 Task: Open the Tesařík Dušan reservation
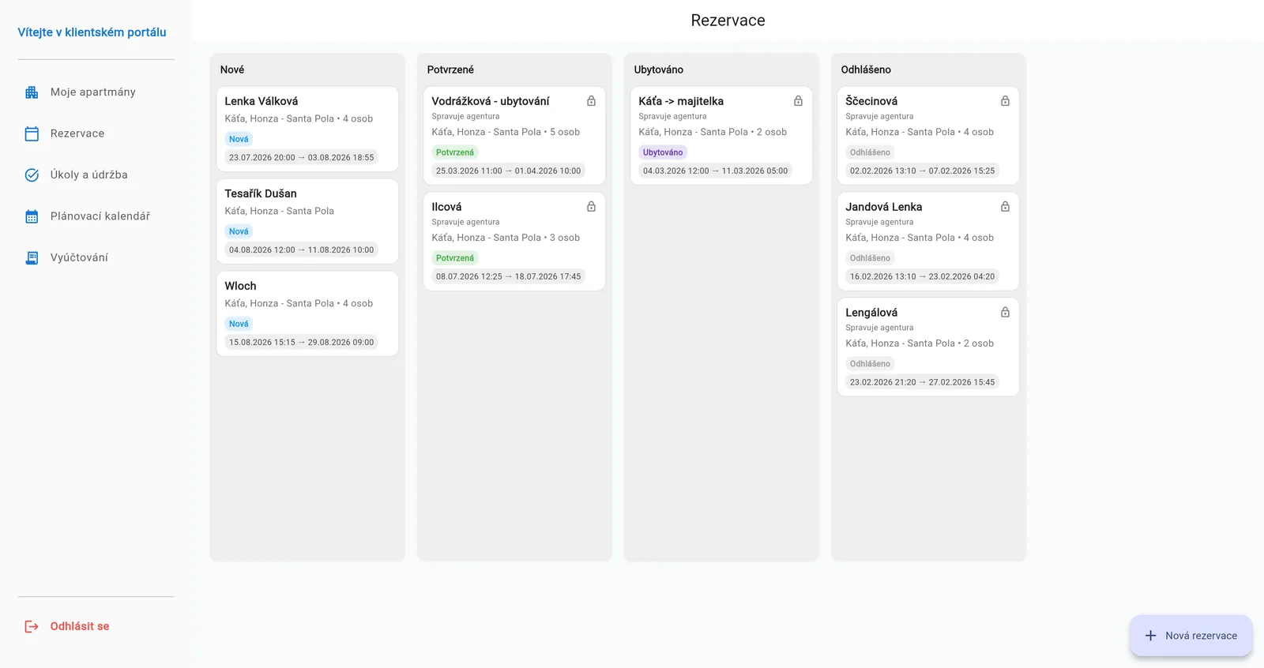pos(307,221)
